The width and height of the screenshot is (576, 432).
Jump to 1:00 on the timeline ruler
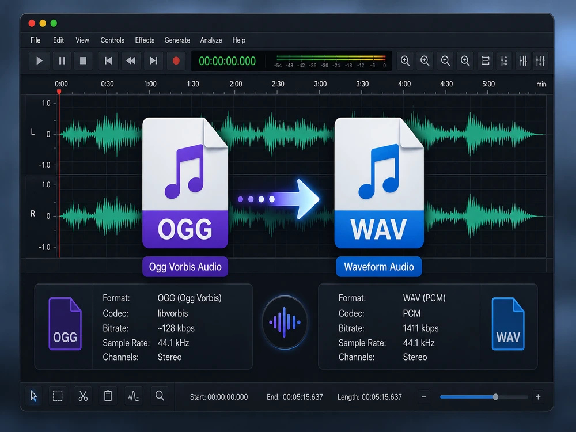point(150,84)
